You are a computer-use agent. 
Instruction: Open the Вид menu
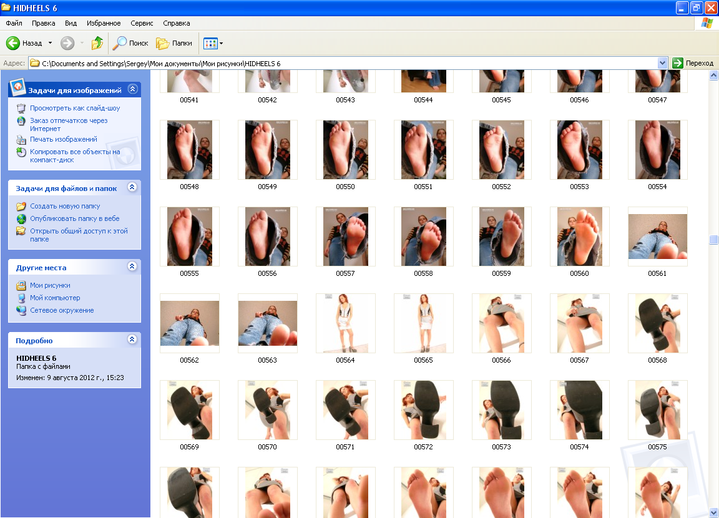pyautogui.click(x=71, y=23)
